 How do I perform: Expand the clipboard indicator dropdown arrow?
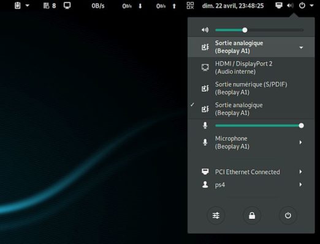pos(28,6)
